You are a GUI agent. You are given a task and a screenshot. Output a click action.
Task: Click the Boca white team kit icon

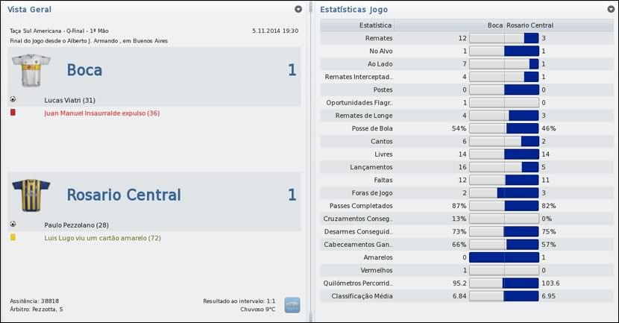click(x=31, y=70)
